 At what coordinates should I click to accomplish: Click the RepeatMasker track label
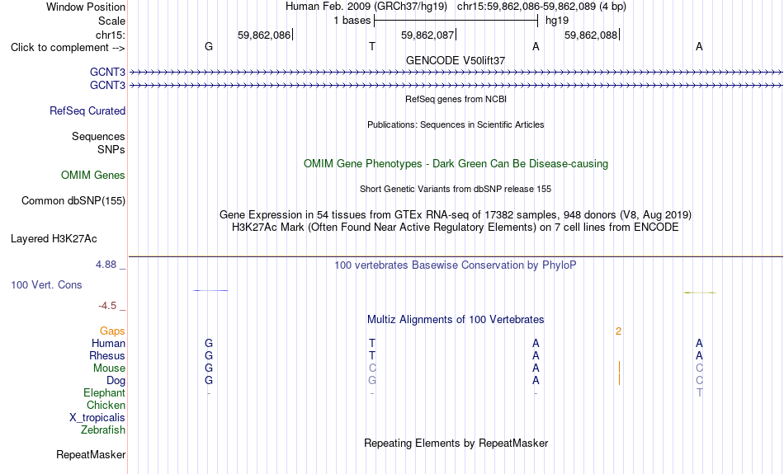91,454
